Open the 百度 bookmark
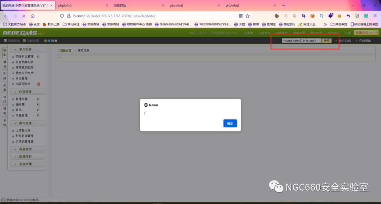 tap(34, 24)
